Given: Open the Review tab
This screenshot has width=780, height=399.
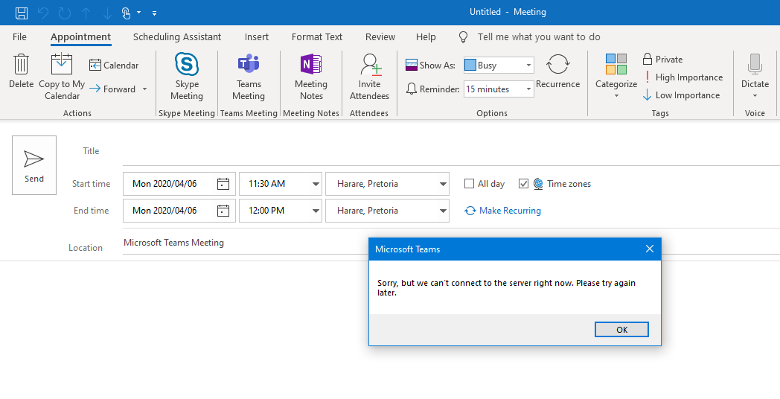Looking at the screenshot, I should coord(380,36).
